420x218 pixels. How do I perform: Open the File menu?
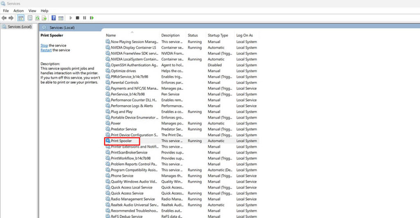click(x=6, y=11)
